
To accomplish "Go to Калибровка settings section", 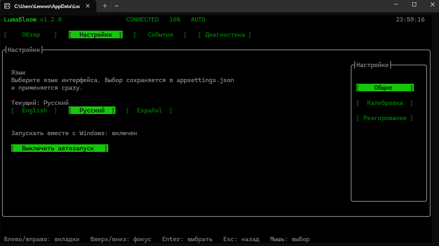I will tap(385, 103).
